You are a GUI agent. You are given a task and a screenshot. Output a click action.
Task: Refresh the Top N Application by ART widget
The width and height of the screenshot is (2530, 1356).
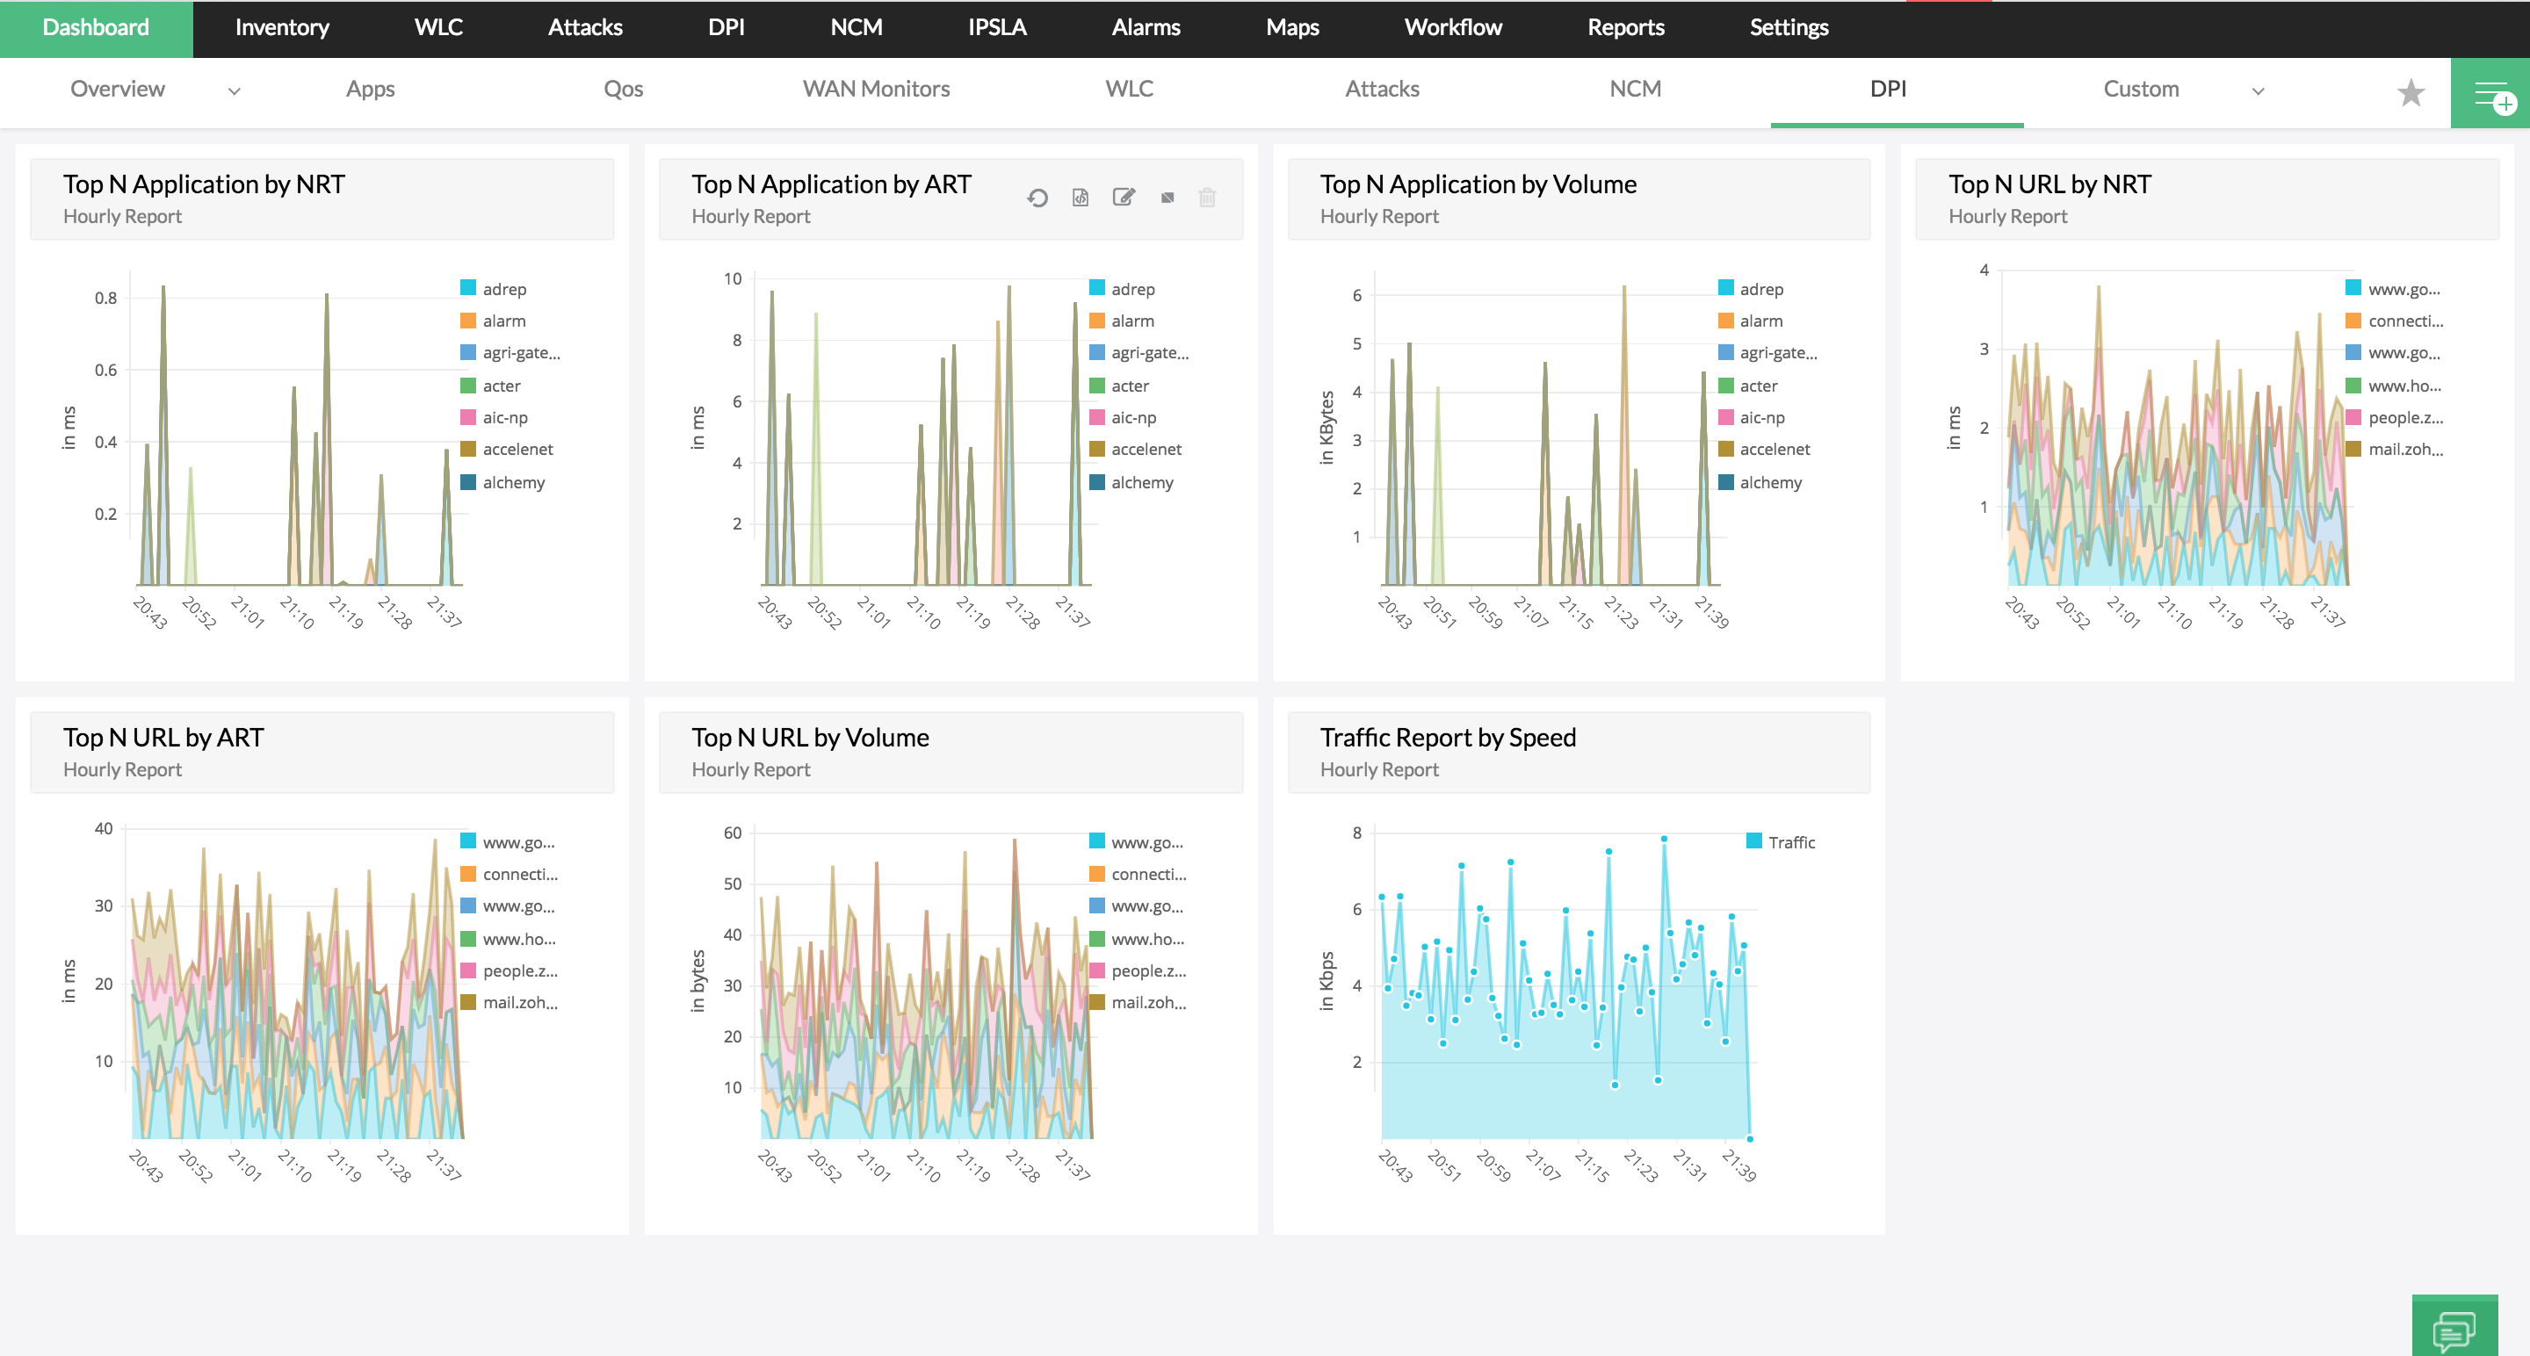[x=1037, y=198]
